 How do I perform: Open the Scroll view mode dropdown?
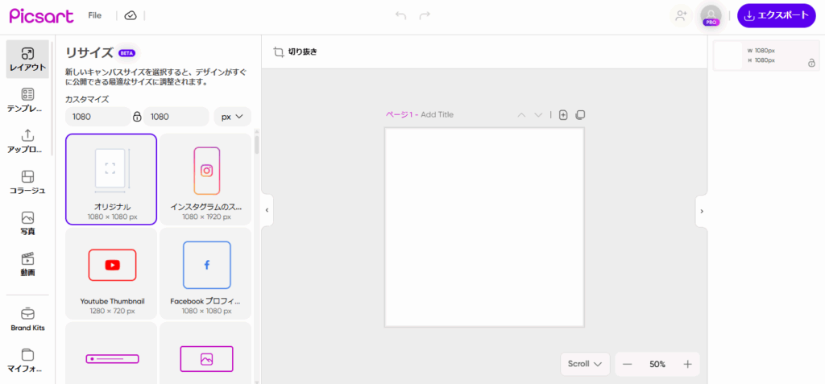pos(585,364)
